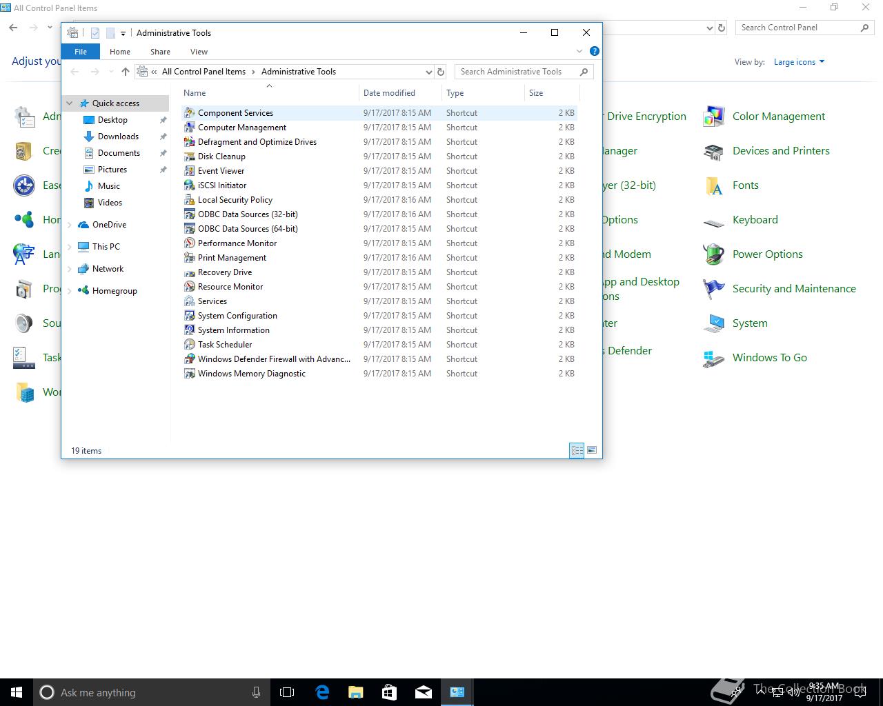Sort by the Date modified column header
Image resolution: width=883 pixels, height=706 pixels.
tap(400, 92)
